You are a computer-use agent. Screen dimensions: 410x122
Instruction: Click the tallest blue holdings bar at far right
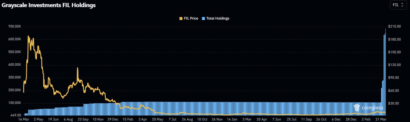coord(386,72)
